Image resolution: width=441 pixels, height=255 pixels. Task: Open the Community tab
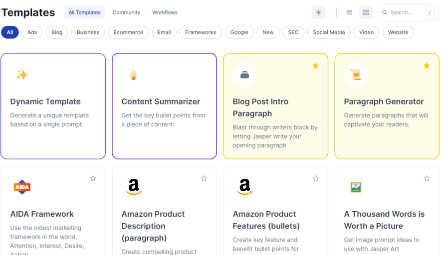tap(126, 12)
